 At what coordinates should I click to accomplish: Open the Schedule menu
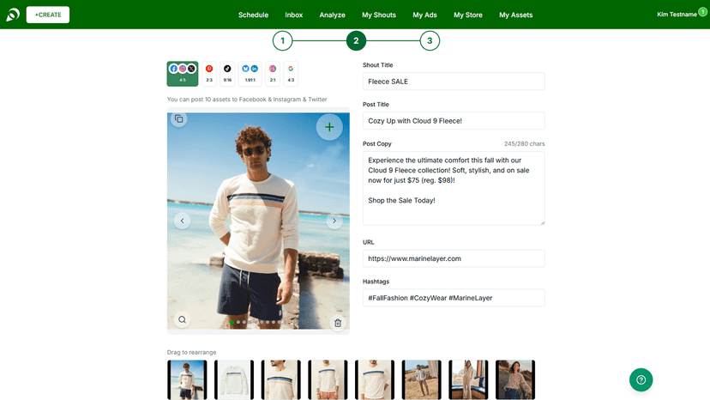(x=253, y=15)
